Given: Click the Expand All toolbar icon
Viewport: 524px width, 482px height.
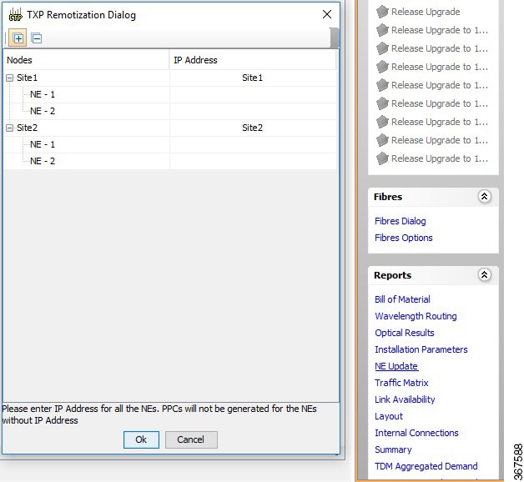Looking at the screenshot, I should coord(18,38).
